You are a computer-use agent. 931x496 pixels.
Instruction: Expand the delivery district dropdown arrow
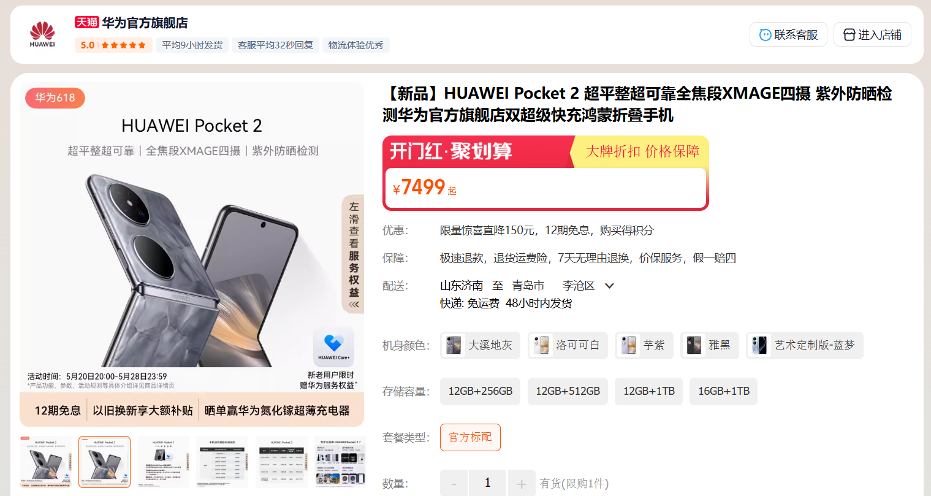(x=609, y=286)
